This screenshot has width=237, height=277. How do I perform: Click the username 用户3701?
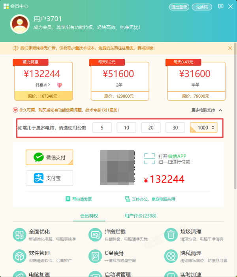[47, 19]
